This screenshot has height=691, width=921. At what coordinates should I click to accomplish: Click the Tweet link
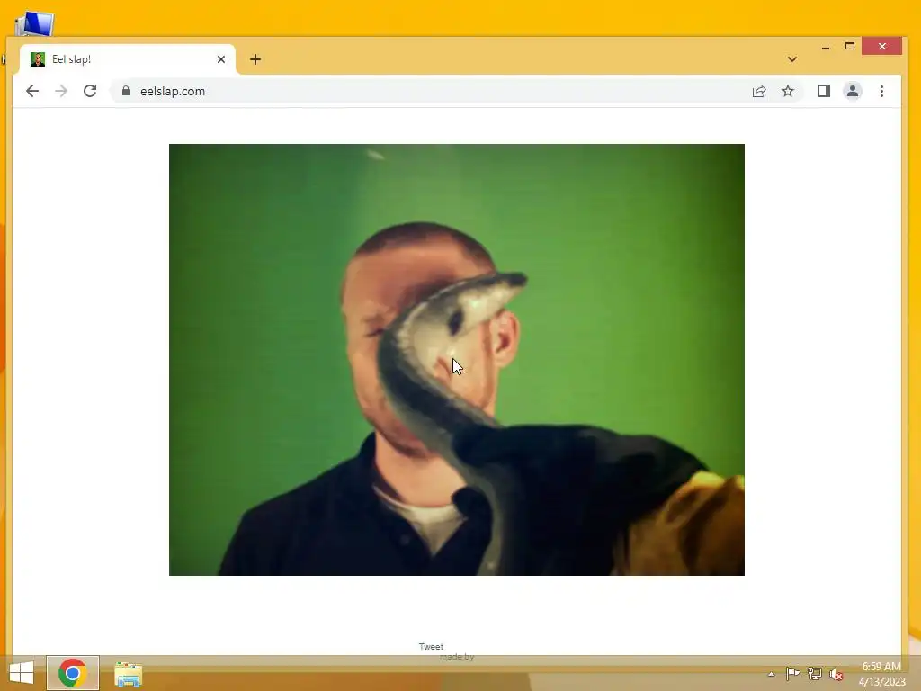(x=431, y=646)
